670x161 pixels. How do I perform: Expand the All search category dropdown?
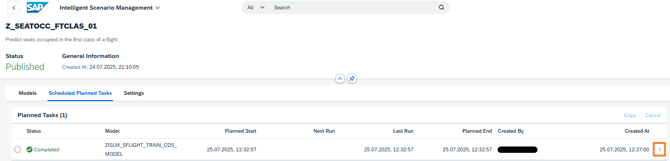click(256, 7)
